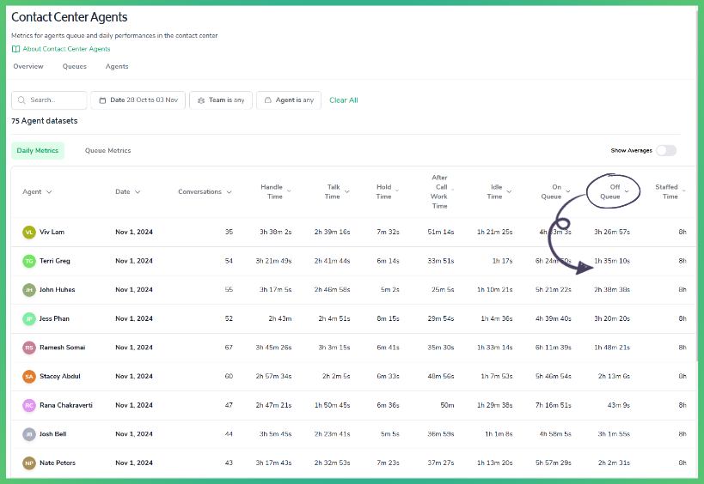
Task: Toggle the Show Averages switch
Action: [666, 150]
